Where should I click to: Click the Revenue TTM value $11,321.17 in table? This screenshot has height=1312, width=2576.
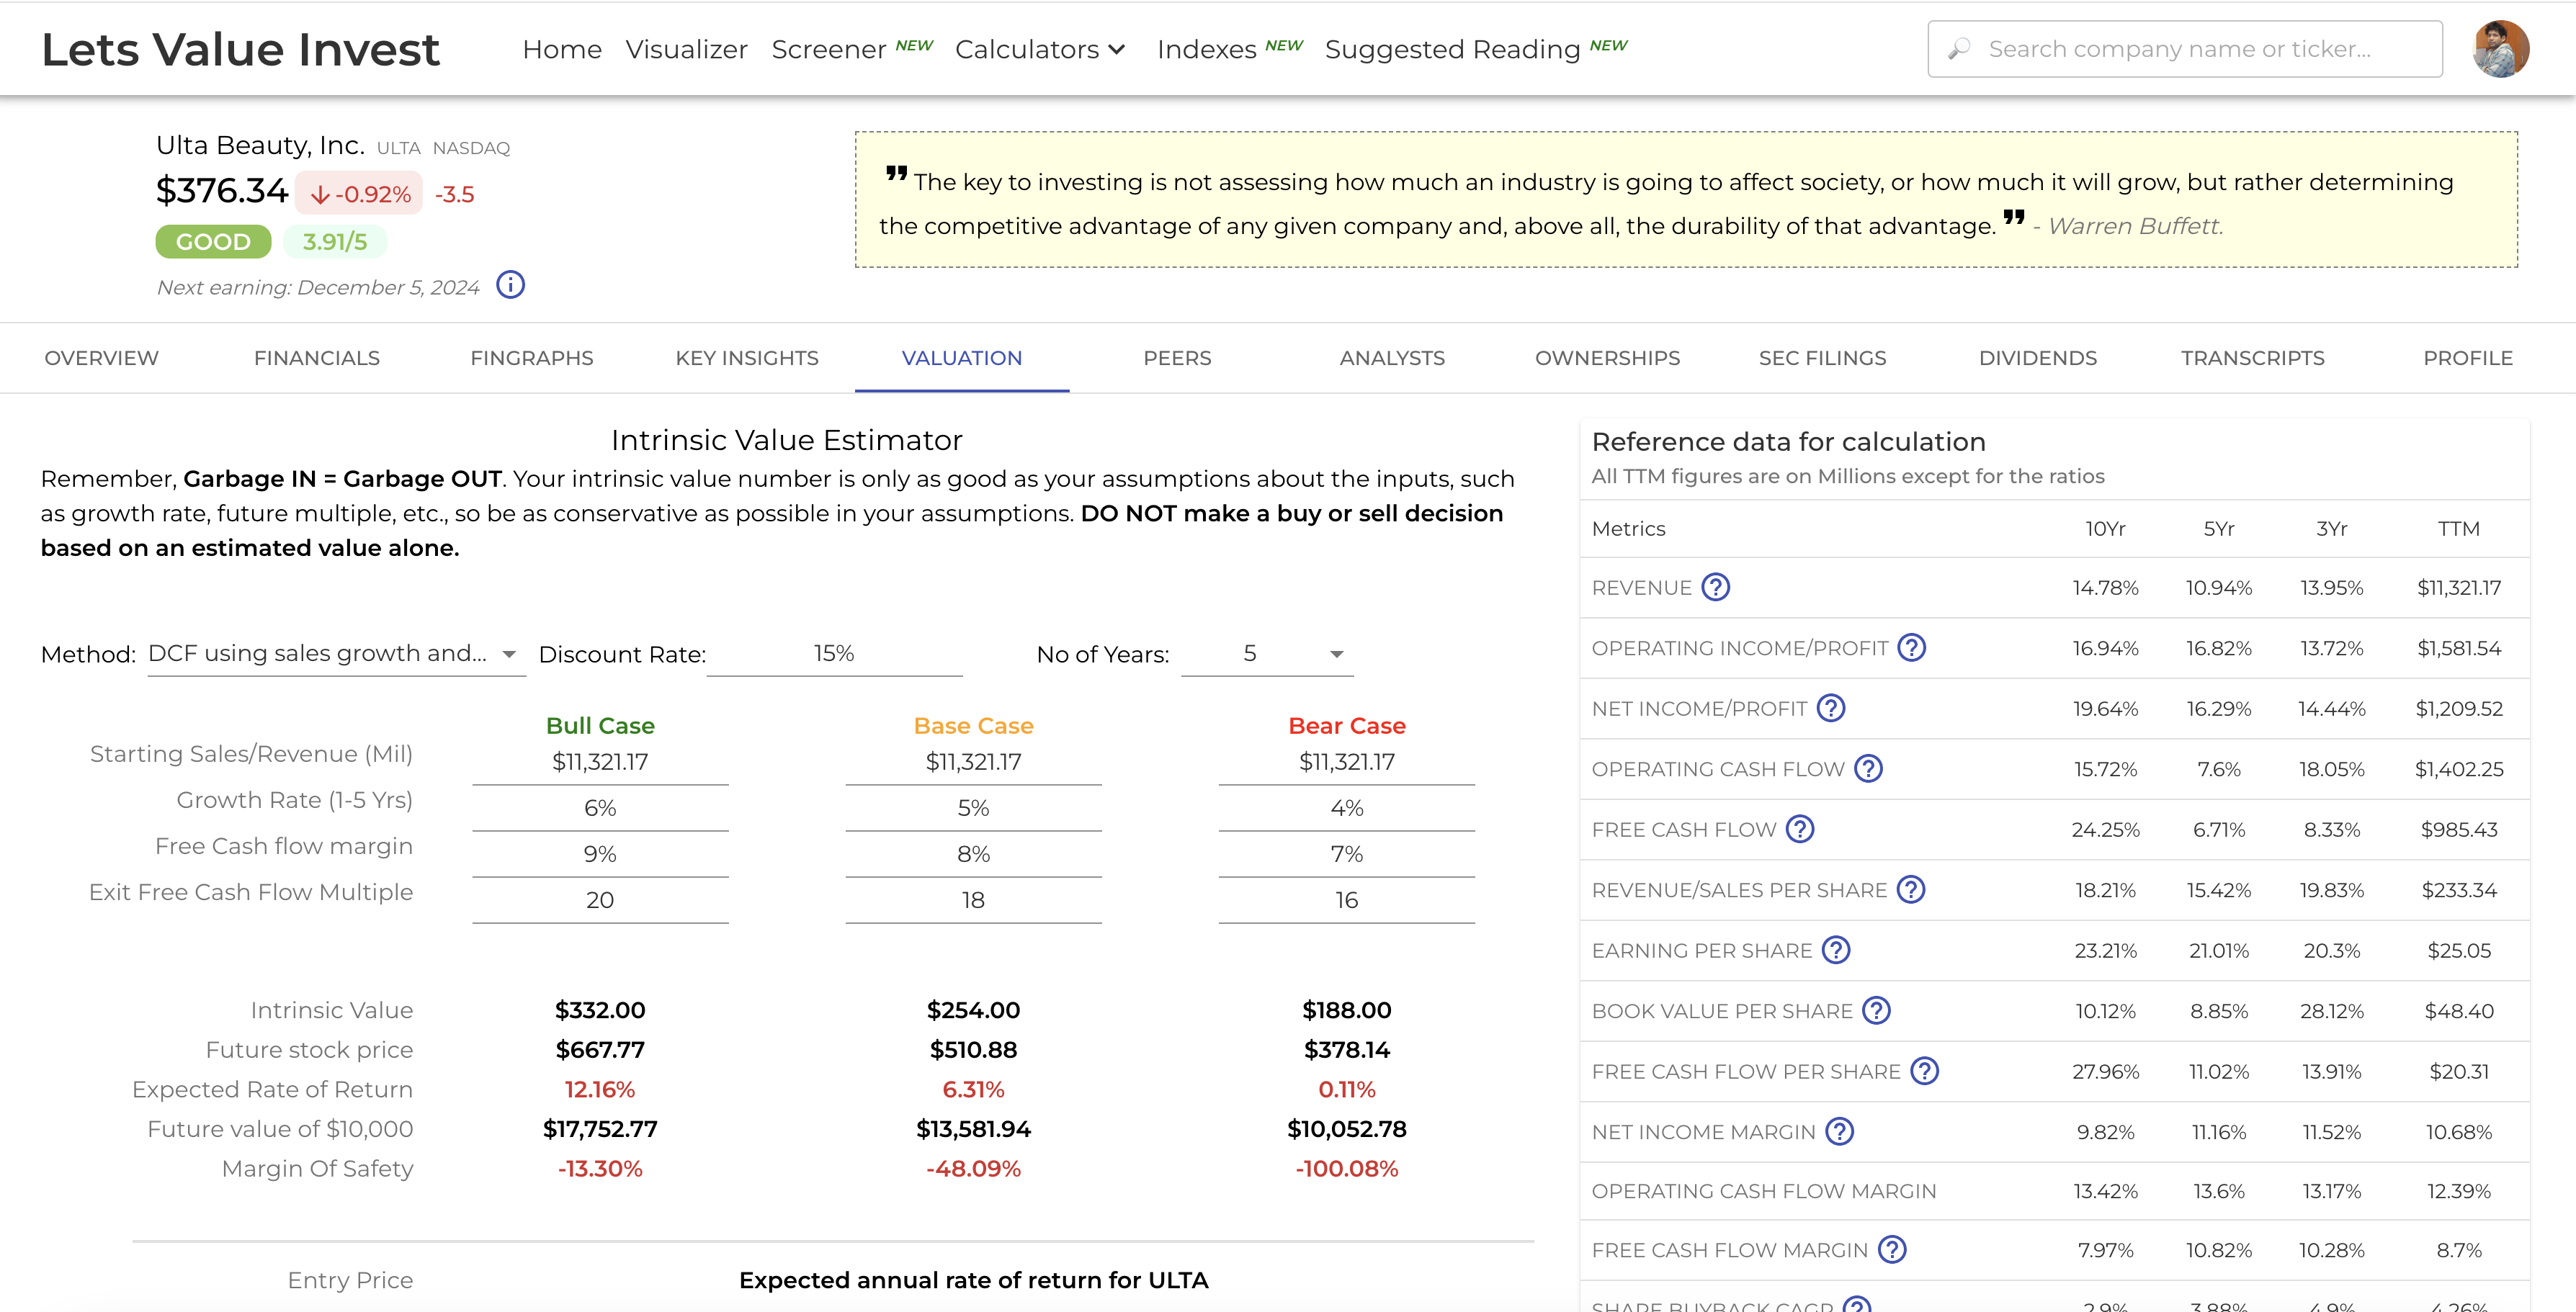pos(2458,588)
